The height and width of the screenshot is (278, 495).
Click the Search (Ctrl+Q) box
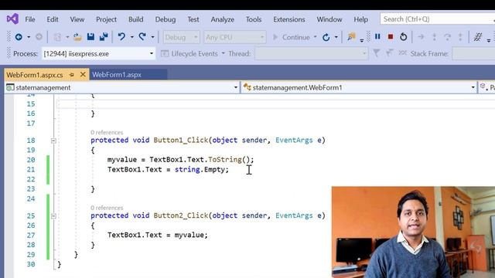click(x=438, y=19)
